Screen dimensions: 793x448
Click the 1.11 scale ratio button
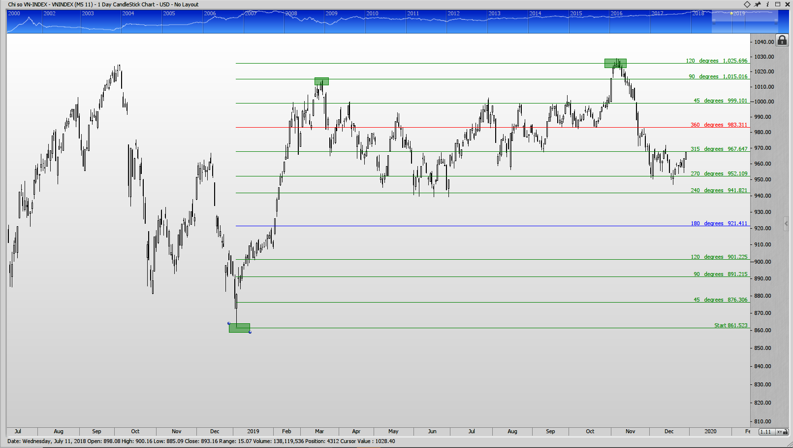coord(765,432)
